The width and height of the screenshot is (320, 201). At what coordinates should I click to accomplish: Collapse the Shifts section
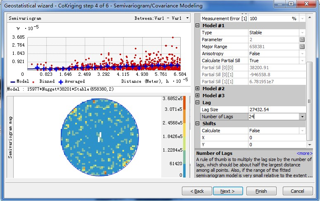[x=197, y=124]
